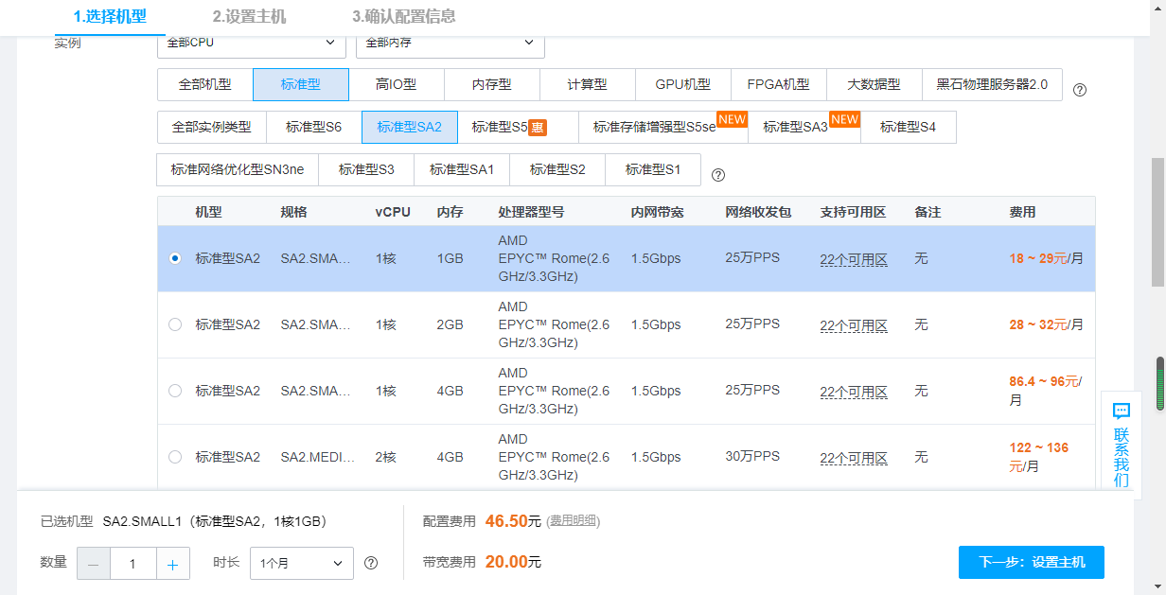This screenshot has height=595, width=1166.
Task: Select the SA2.MEDI 2核 4GB radio button
Action: 175,457
